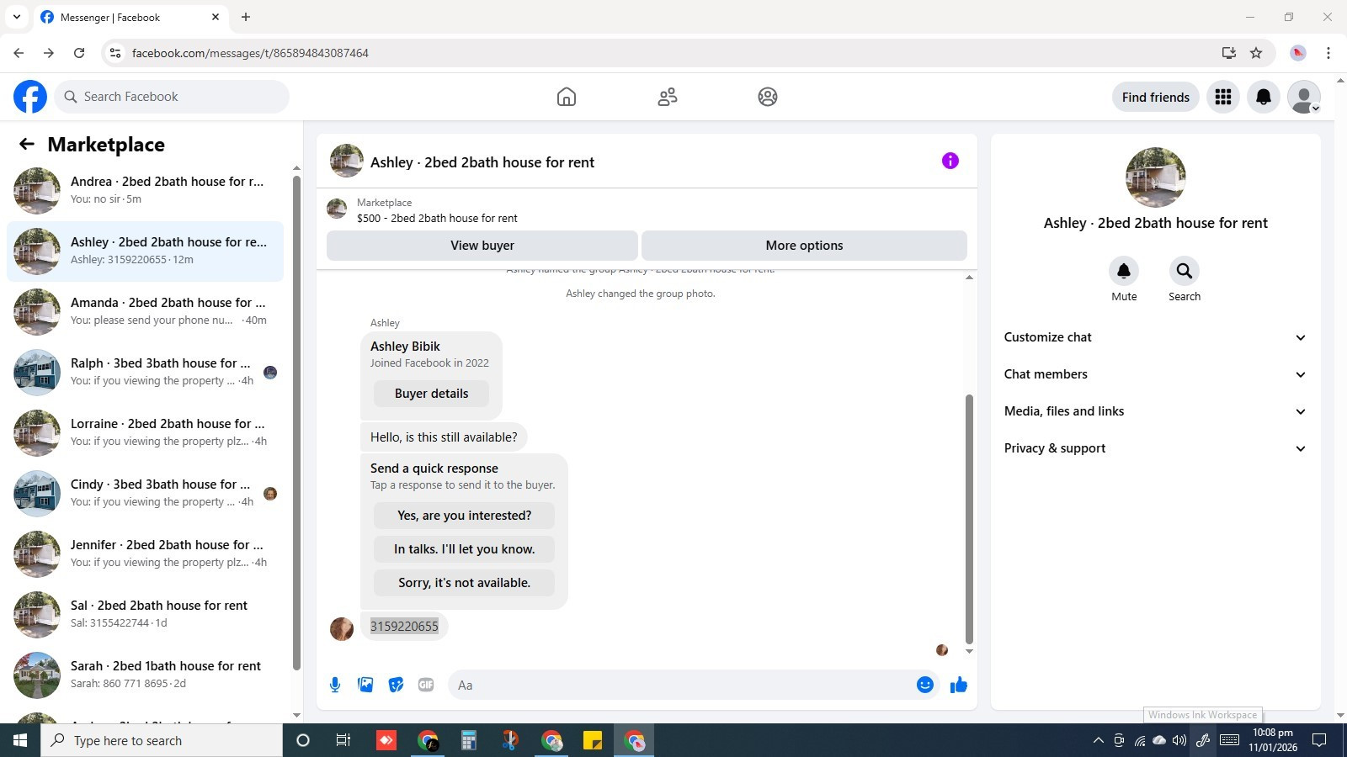1347x757 pixels.
Task: Open the Home icon in the top navigation
Action: tap(567, 97)
